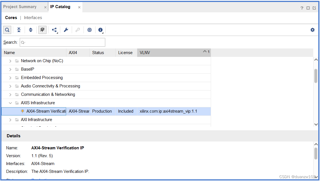The height and width of the screenshot is (181, 320).
Task: Click Included license cell
Action: point(126,112)
